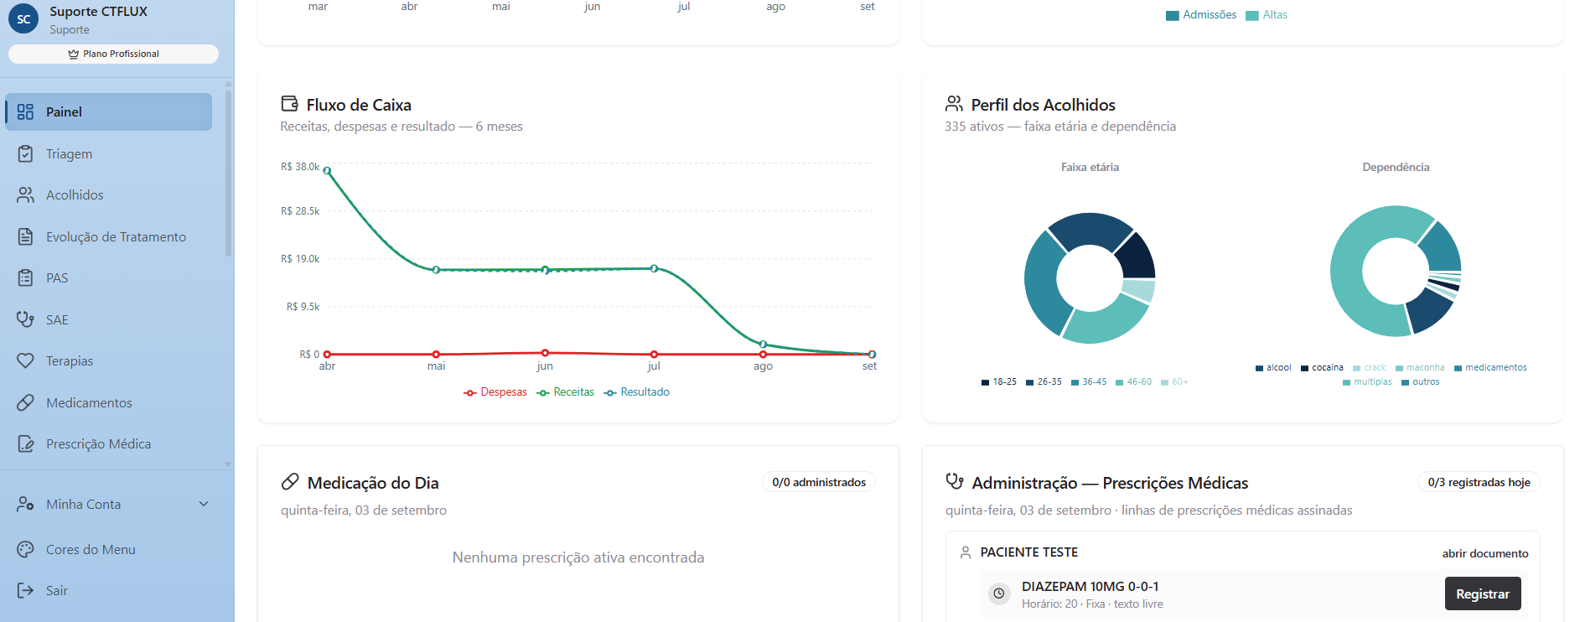This screenshot has width=1580, height=622.
Task: Open the abrir documento link
Action: point(1485,553)
